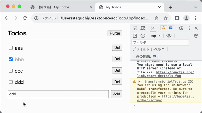
Task: Delete the ddd todo with Del
Action: [x=117, y=82]
